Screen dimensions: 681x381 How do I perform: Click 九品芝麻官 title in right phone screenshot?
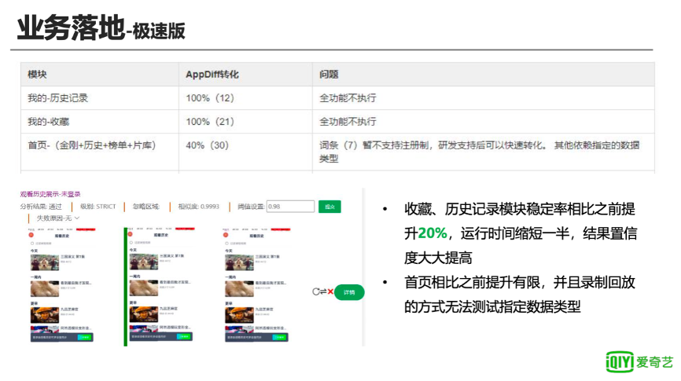tap(264, 310)
